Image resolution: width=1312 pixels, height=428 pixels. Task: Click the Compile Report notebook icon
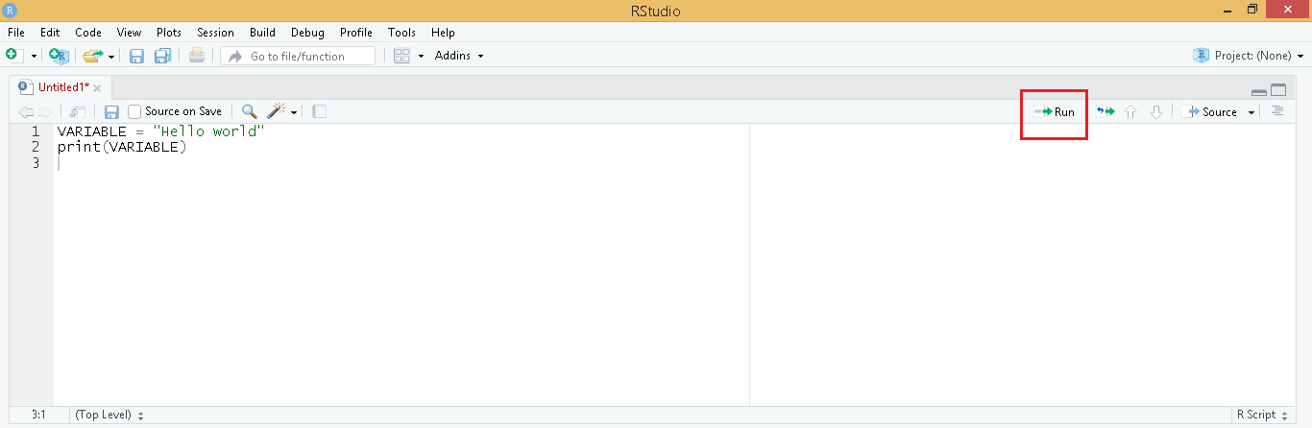coord(320,111)
